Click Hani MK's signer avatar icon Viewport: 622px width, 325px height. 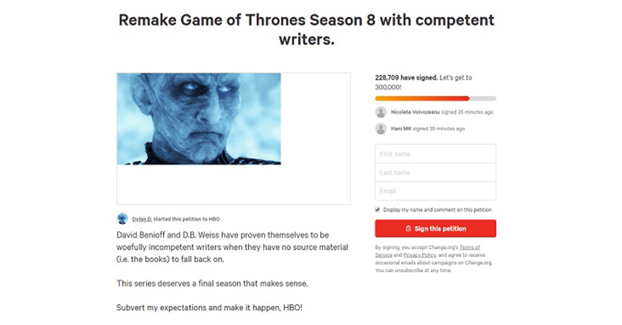click(381, 128)
